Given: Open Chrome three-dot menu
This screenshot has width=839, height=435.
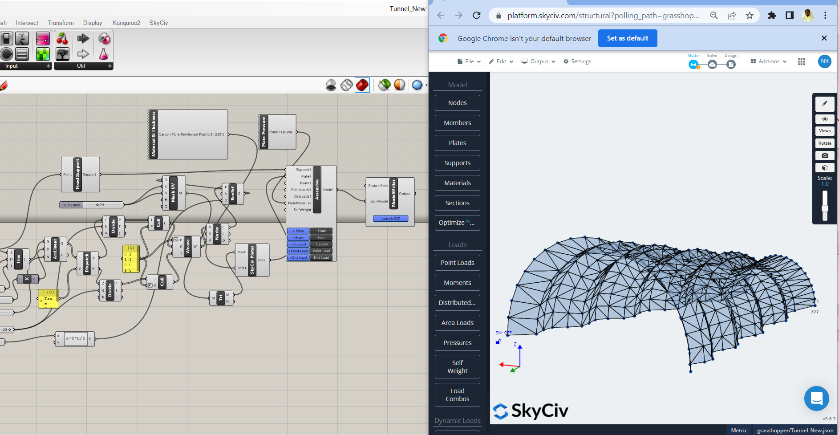Looking at the screenshot, I should pos(825,16).
